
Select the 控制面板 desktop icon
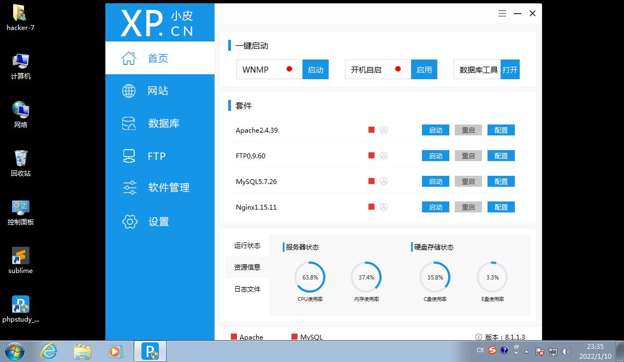pyautogui.click(x=20, y=213)
